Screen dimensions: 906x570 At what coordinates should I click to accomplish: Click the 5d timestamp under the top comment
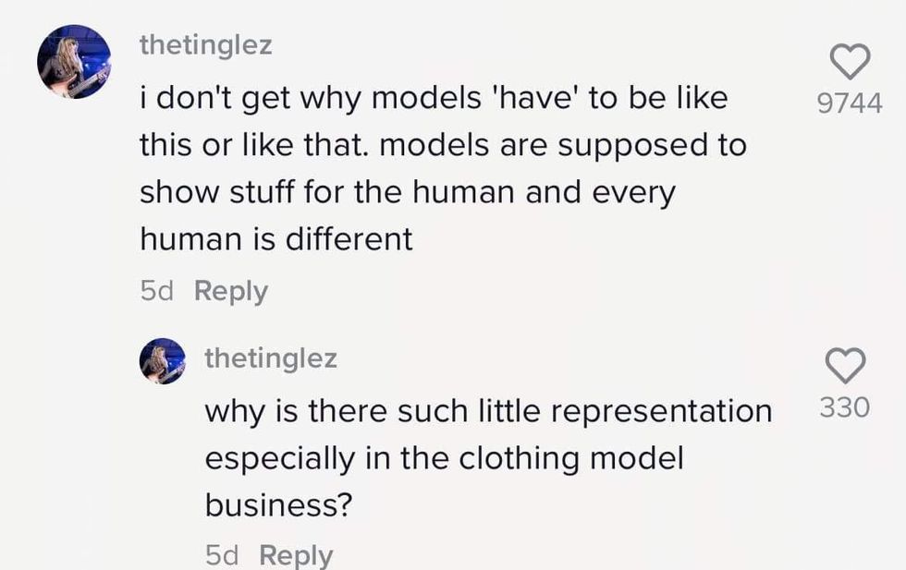point(157,291)
